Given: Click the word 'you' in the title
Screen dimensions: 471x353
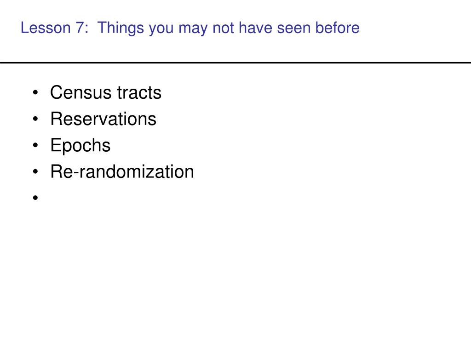Looking at the screenshot, I should 161,29.
